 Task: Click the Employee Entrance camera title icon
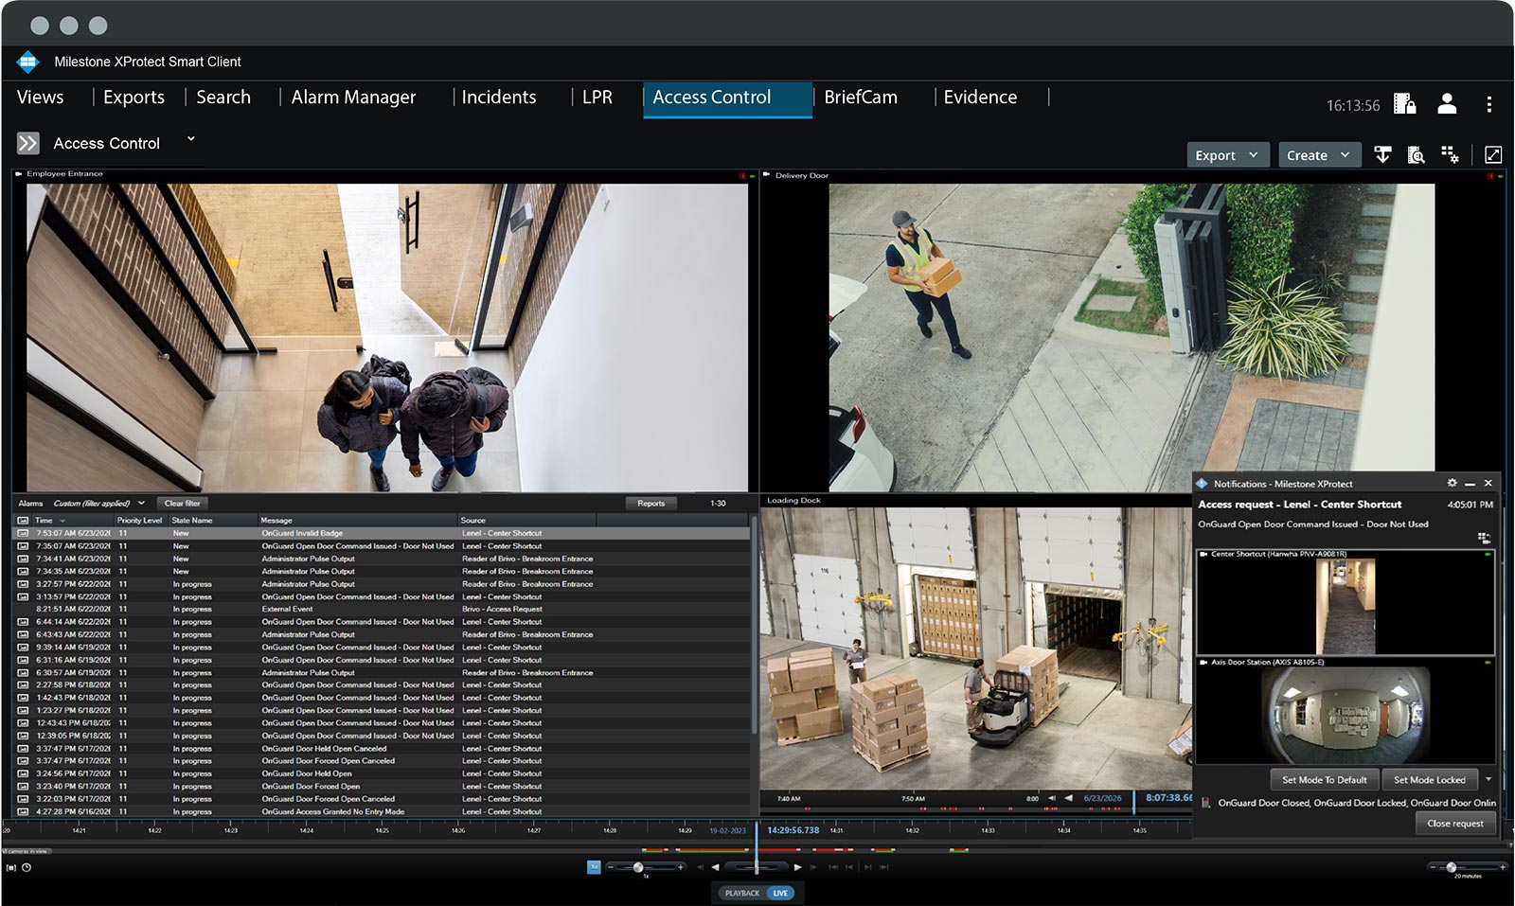click(x=19, y=174)
